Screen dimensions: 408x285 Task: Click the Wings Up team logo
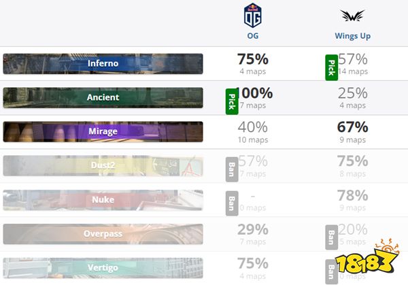tap(352, 16)
